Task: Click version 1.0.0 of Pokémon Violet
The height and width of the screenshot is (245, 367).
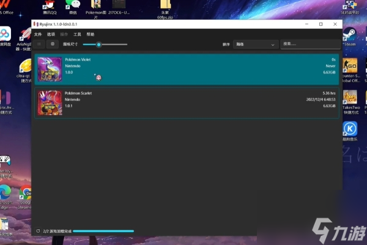Action: point(69,72)
